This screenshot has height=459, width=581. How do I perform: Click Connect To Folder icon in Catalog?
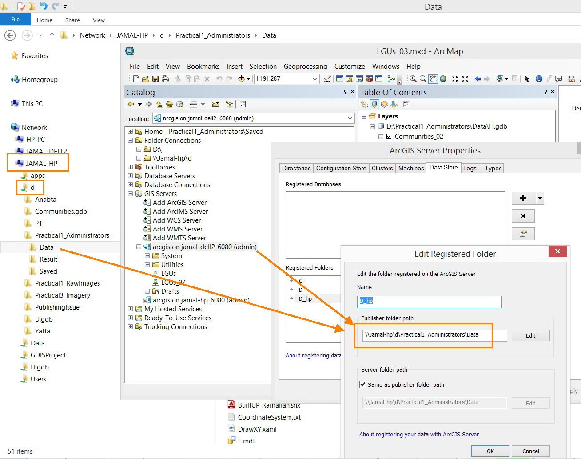coord(215,104)
